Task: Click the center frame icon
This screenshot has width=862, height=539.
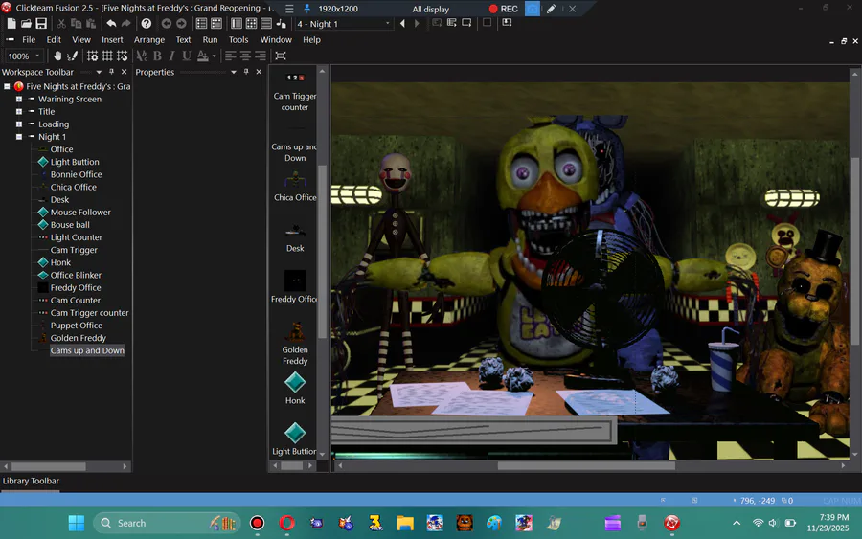Action: [x=281, y=56]
